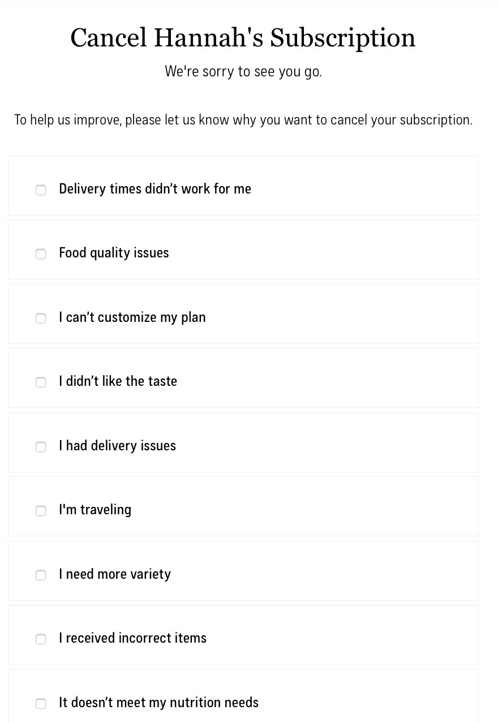
Task: Click the 'We're sorry to see you go' text
Action: 243,71
